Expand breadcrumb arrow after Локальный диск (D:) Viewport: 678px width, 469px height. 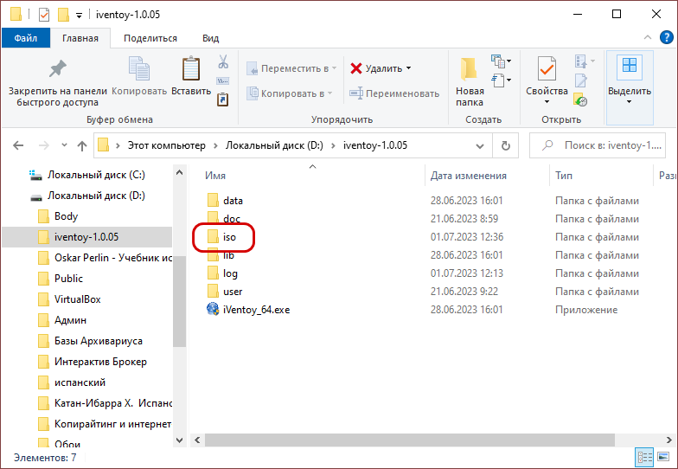[333, 145]
